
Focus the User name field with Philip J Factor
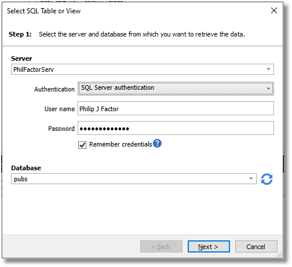tap(176, 108)
